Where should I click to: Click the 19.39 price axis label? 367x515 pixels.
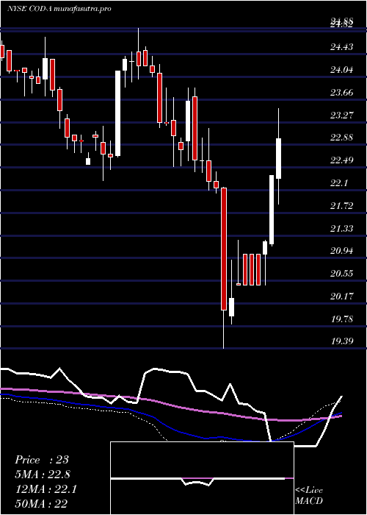tap(342, 341)
